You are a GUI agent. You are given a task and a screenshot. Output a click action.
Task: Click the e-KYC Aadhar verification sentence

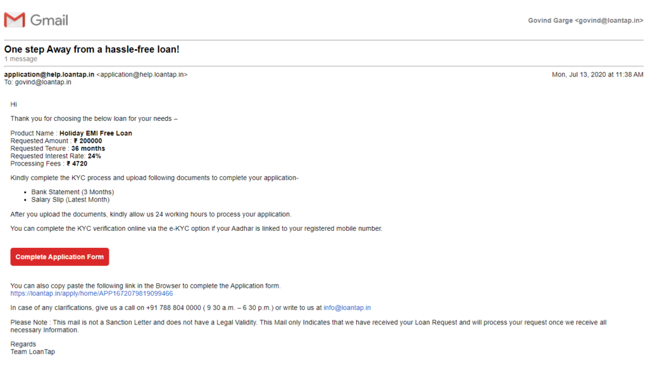tap(196, 229)
